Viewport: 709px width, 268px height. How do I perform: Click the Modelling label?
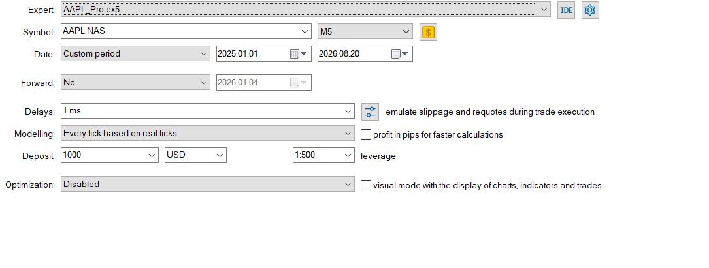[x=35, y=134]
